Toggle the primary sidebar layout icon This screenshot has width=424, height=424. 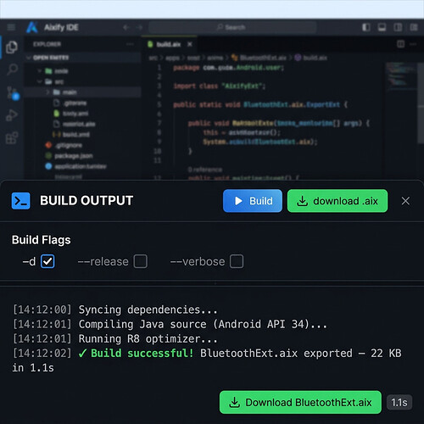[x=366, y=27]
